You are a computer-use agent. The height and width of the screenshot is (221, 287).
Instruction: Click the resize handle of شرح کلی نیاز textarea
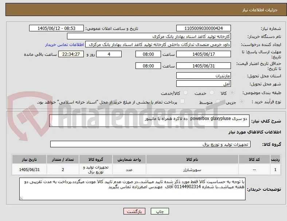coord(51,125)
